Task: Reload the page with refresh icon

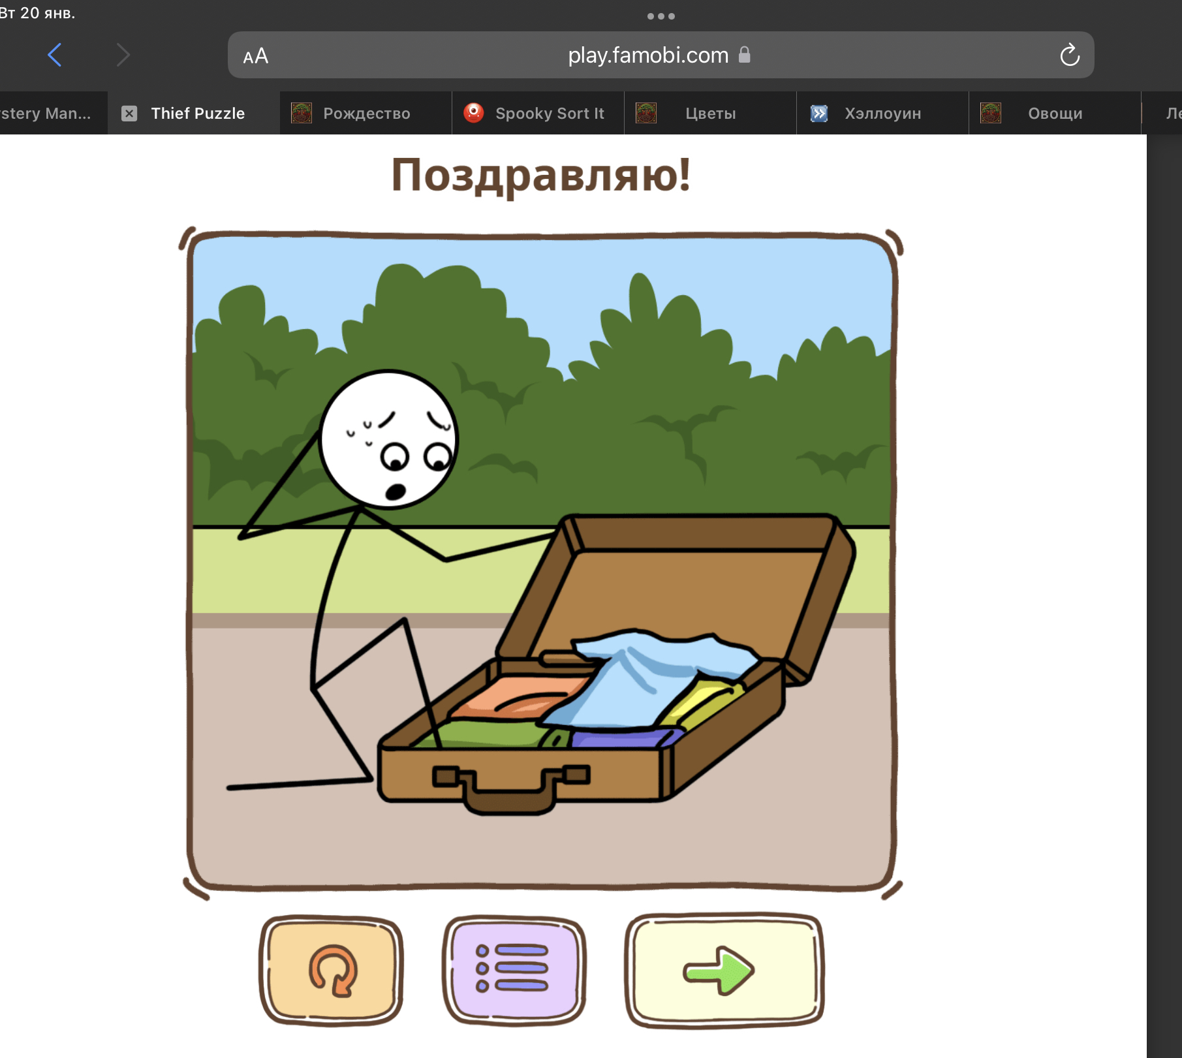Action: pos(1069,55)
